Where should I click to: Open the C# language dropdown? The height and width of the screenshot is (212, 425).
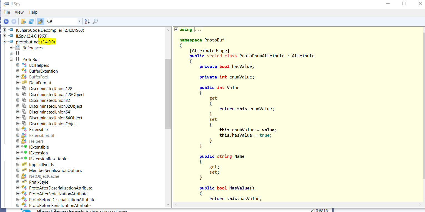point(79,21)
